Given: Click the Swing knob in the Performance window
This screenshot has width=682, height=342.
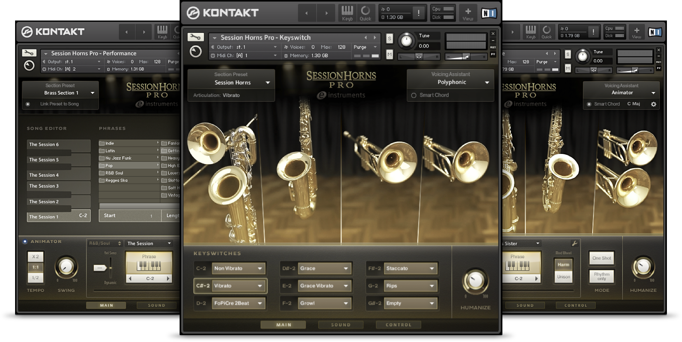Looking at the screenshot, I should (x=66, y=266).
